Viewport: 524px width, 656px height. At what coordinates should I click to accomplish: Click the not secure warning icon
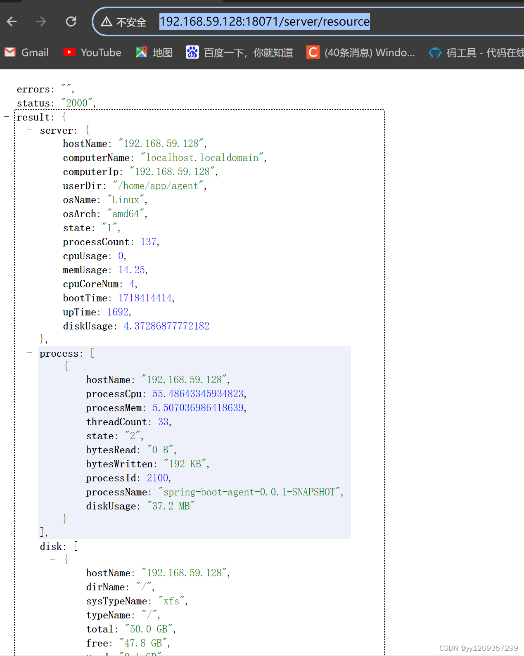pyautogui.click(x=107, y=21)
